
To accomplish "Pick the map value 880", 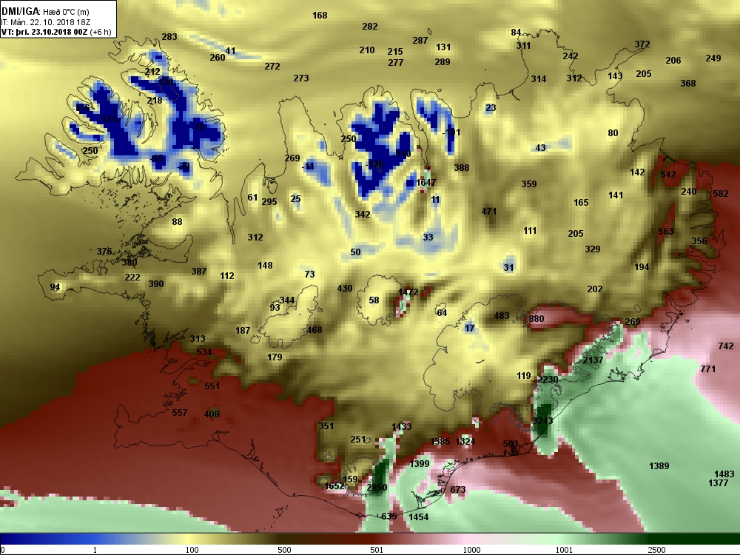I will 536,318.
